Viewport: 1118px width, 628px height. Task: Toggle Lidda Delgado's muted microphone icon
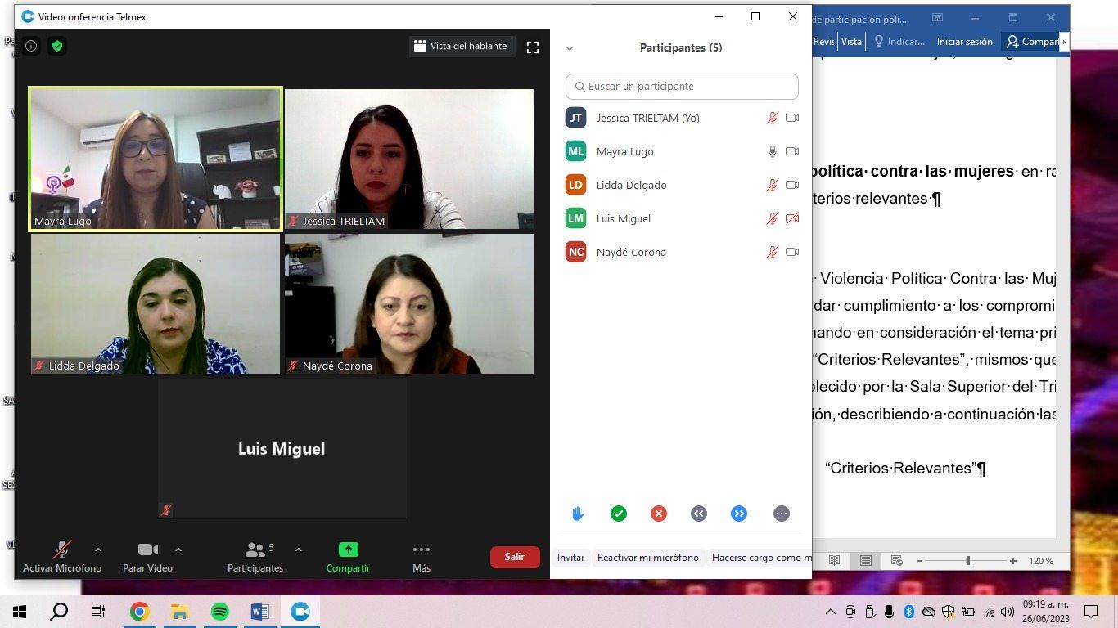click(x=772, y=186)
